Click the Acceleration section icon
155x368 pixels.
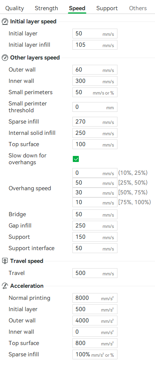pos(5,286)
